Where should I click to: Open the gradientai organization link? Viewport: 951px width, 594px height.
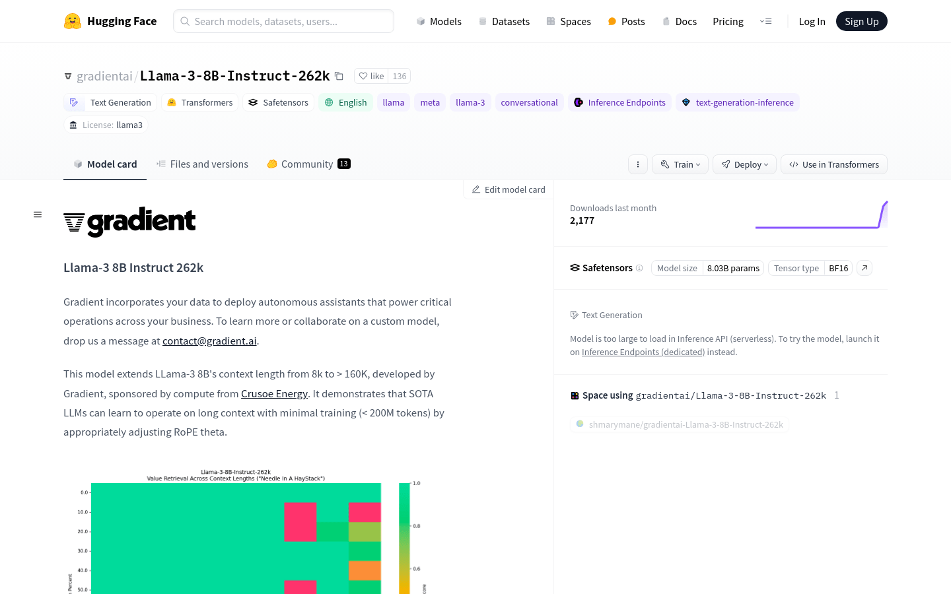[x=104, y=76]
